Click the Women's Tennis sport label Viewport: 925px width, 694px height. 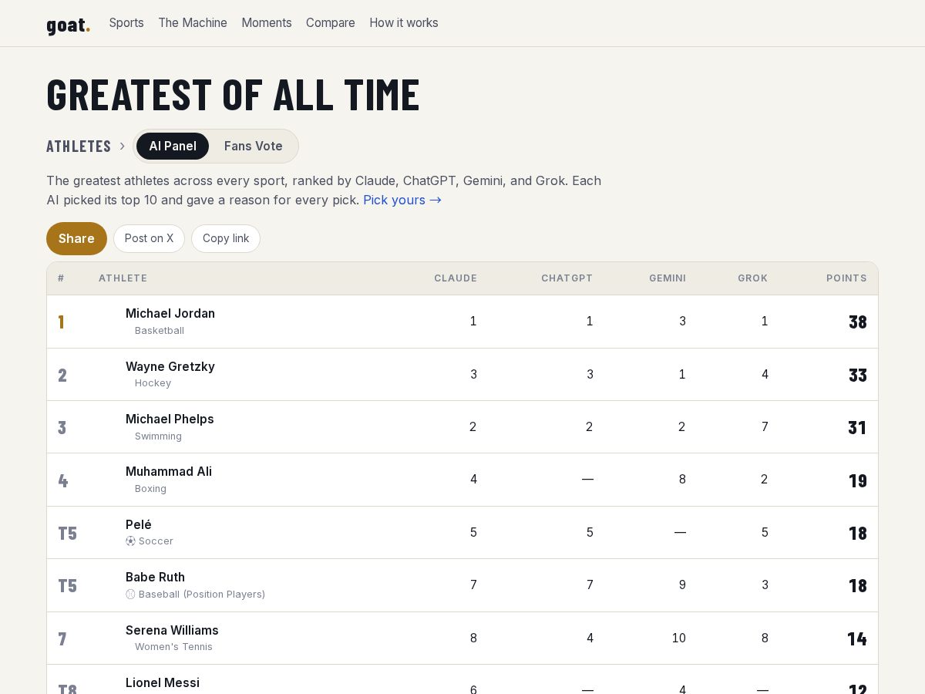coord(173,647)
